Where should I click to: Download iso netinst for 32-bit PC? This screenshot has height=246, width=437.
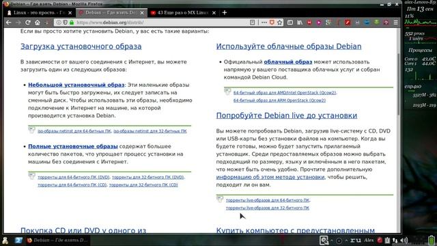click(150, 131)
